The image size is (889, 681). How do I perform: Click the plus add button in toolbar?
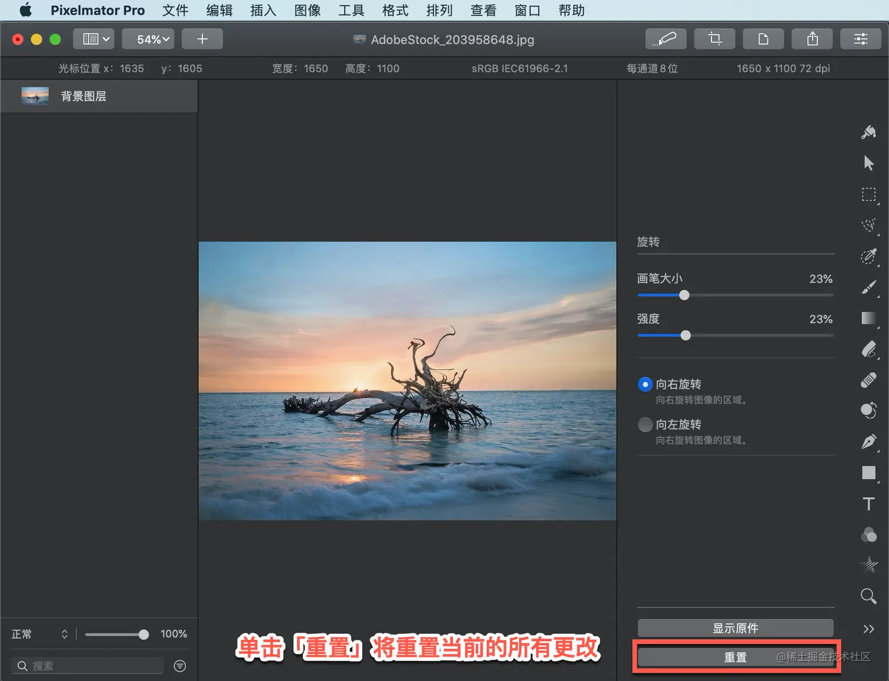pos(202,39)
